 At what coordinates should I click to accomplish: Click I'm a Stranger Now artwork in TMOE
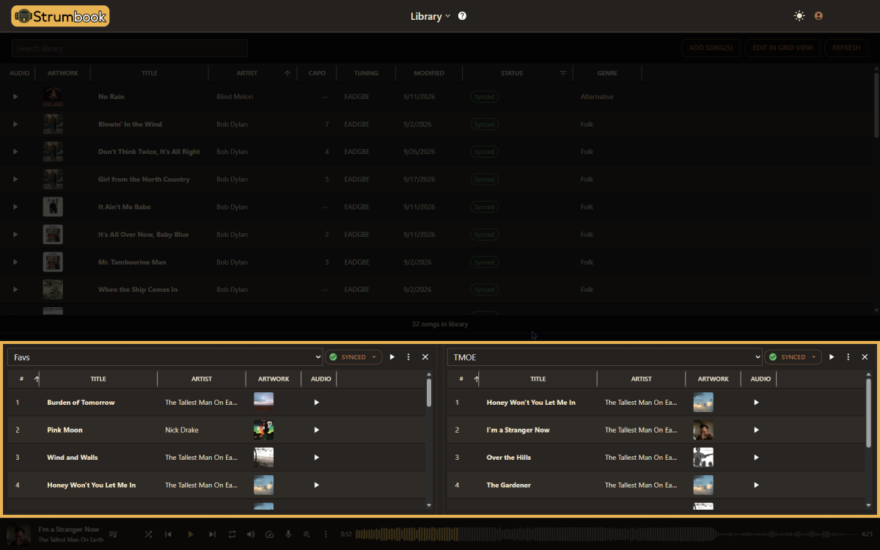point(703,430)
